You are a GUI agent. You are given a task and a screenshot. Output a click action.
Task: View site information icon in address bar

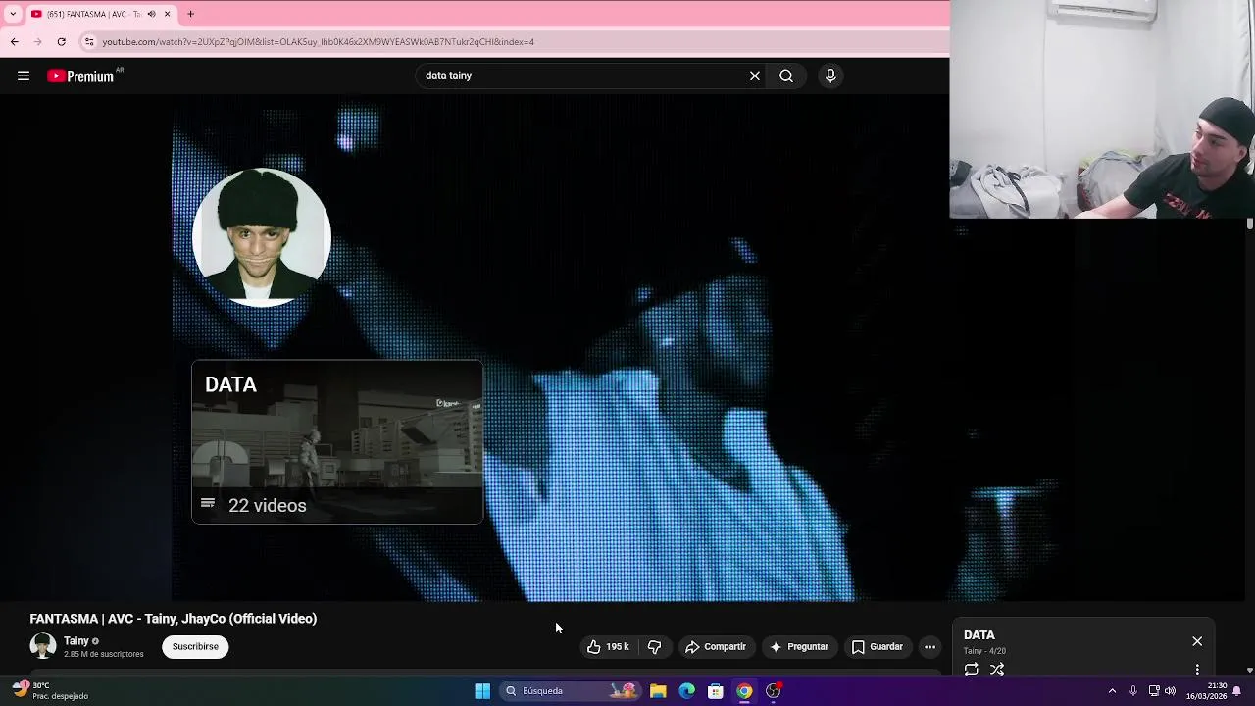89,42
